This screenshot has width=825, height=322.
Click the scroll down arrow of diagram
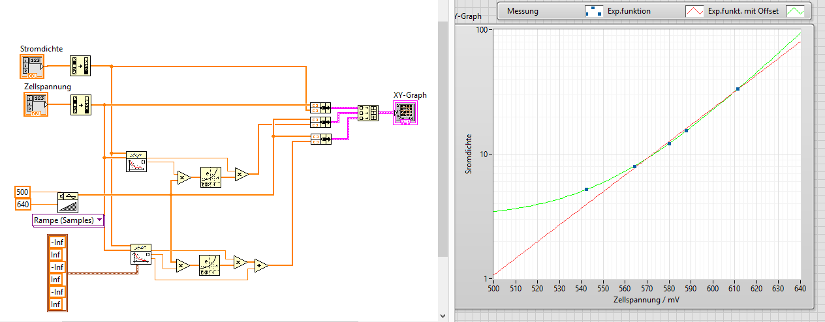(443, 315)
